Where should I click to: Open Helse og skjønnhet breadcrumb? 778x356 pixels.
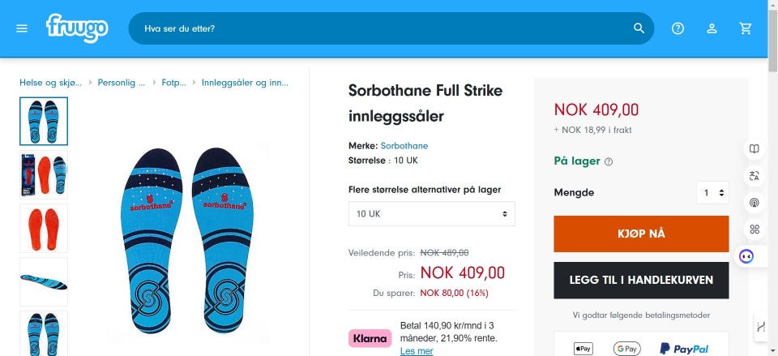coord(49,83)
